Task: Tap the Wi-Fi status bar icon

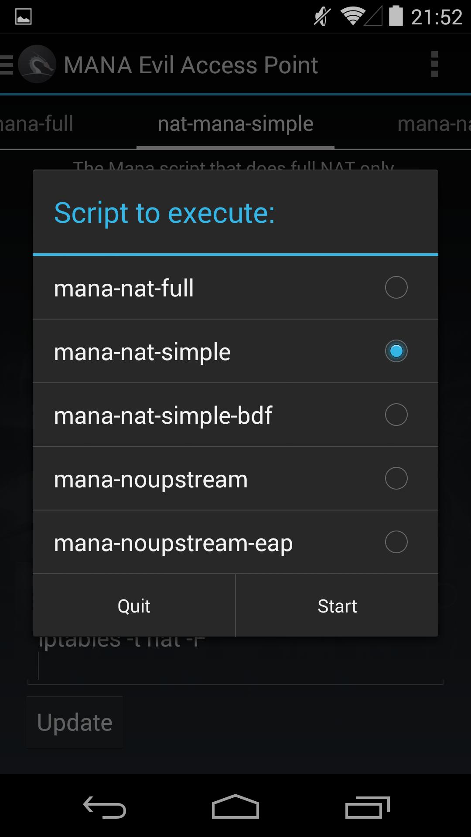Action: (352, 17)
